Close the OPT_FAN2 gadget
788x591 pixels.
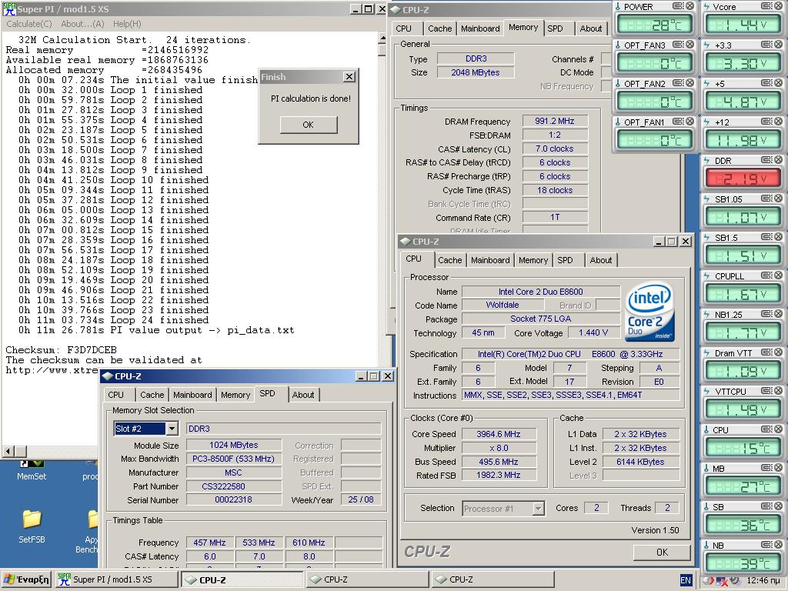(690, 83)
